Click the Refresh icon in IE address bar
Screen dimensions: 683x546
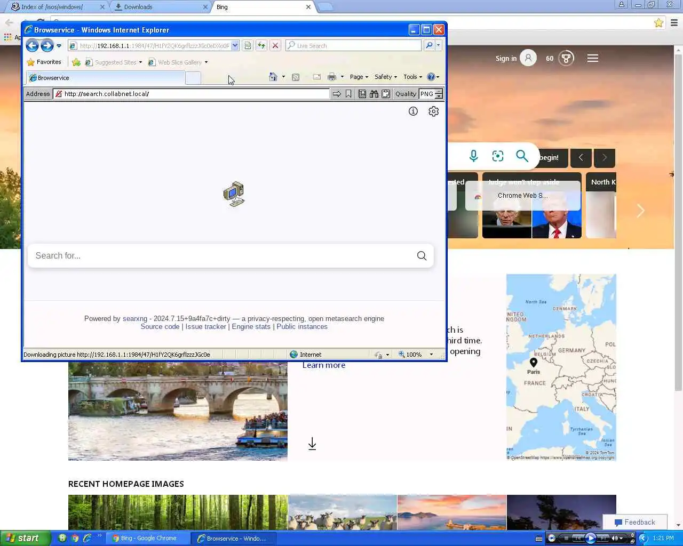pos(261,46)
